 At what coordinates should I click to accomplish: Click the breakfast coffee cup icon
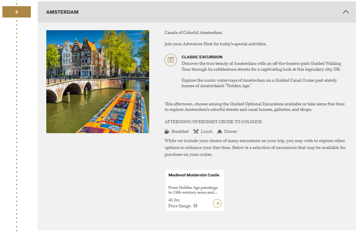[x=167, y=131]
